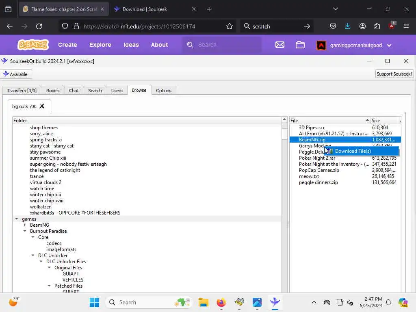Sort files by the Size column header
Viewport: 416px width, 312px height.
pos(385,120)
